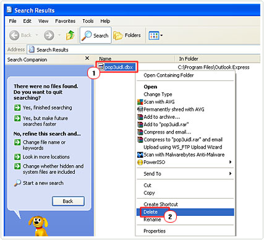Click Yes, but make future searches faster

pyautogui.click(x=45, y=121)
